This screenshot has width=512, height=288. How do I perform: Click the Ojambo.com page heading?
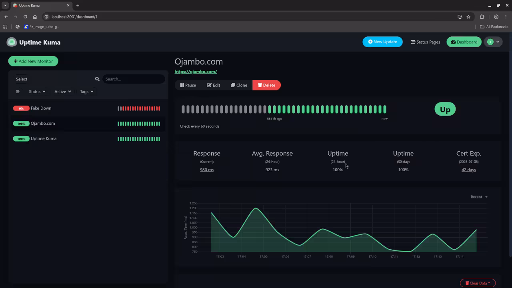pos(198,62)
